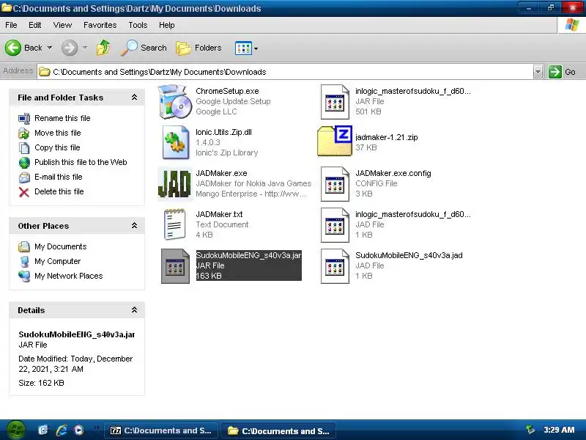Open the Edit menu
Screen dimensions: 586x440
tap(34, 25)
